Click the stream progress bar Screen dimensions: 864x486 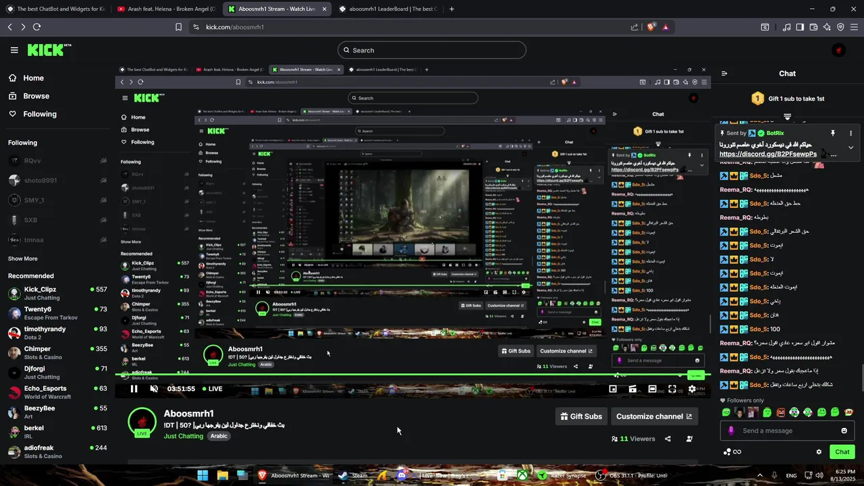(412, 375)
